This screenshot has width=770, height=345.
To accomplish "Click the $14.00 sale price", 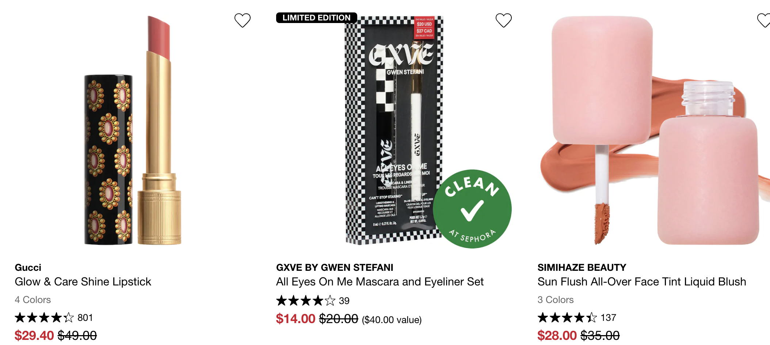I will click(x=296, y=319).
